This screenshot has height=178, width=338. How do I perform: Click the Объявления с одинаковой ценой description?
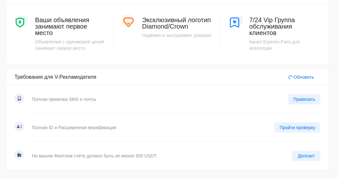point(69,45)
